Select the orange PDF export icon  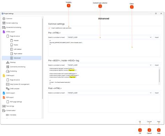(4, 97)
